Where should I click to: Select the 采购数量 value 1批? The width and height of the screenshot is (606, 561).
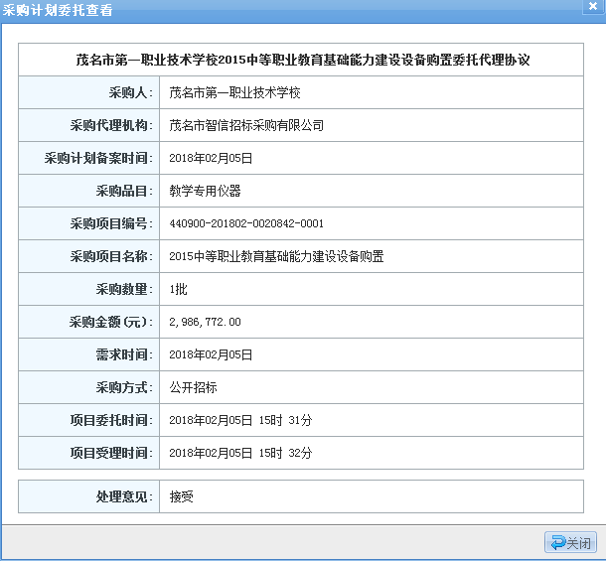(179, 289)
